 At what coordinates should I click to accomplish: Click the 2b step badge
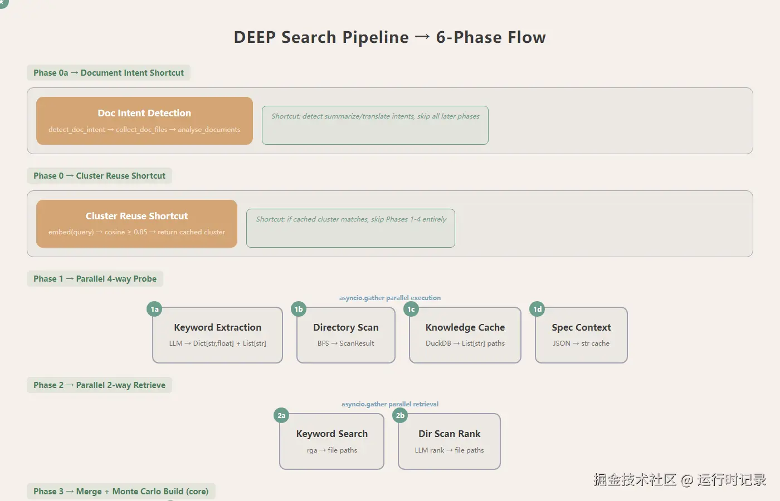400,415
